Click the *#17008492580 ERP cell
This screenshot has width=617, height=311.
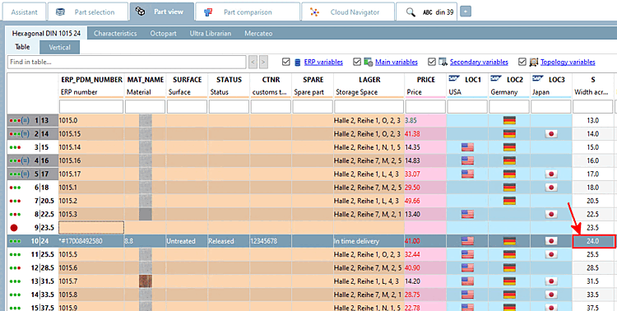tap(91, 241)
